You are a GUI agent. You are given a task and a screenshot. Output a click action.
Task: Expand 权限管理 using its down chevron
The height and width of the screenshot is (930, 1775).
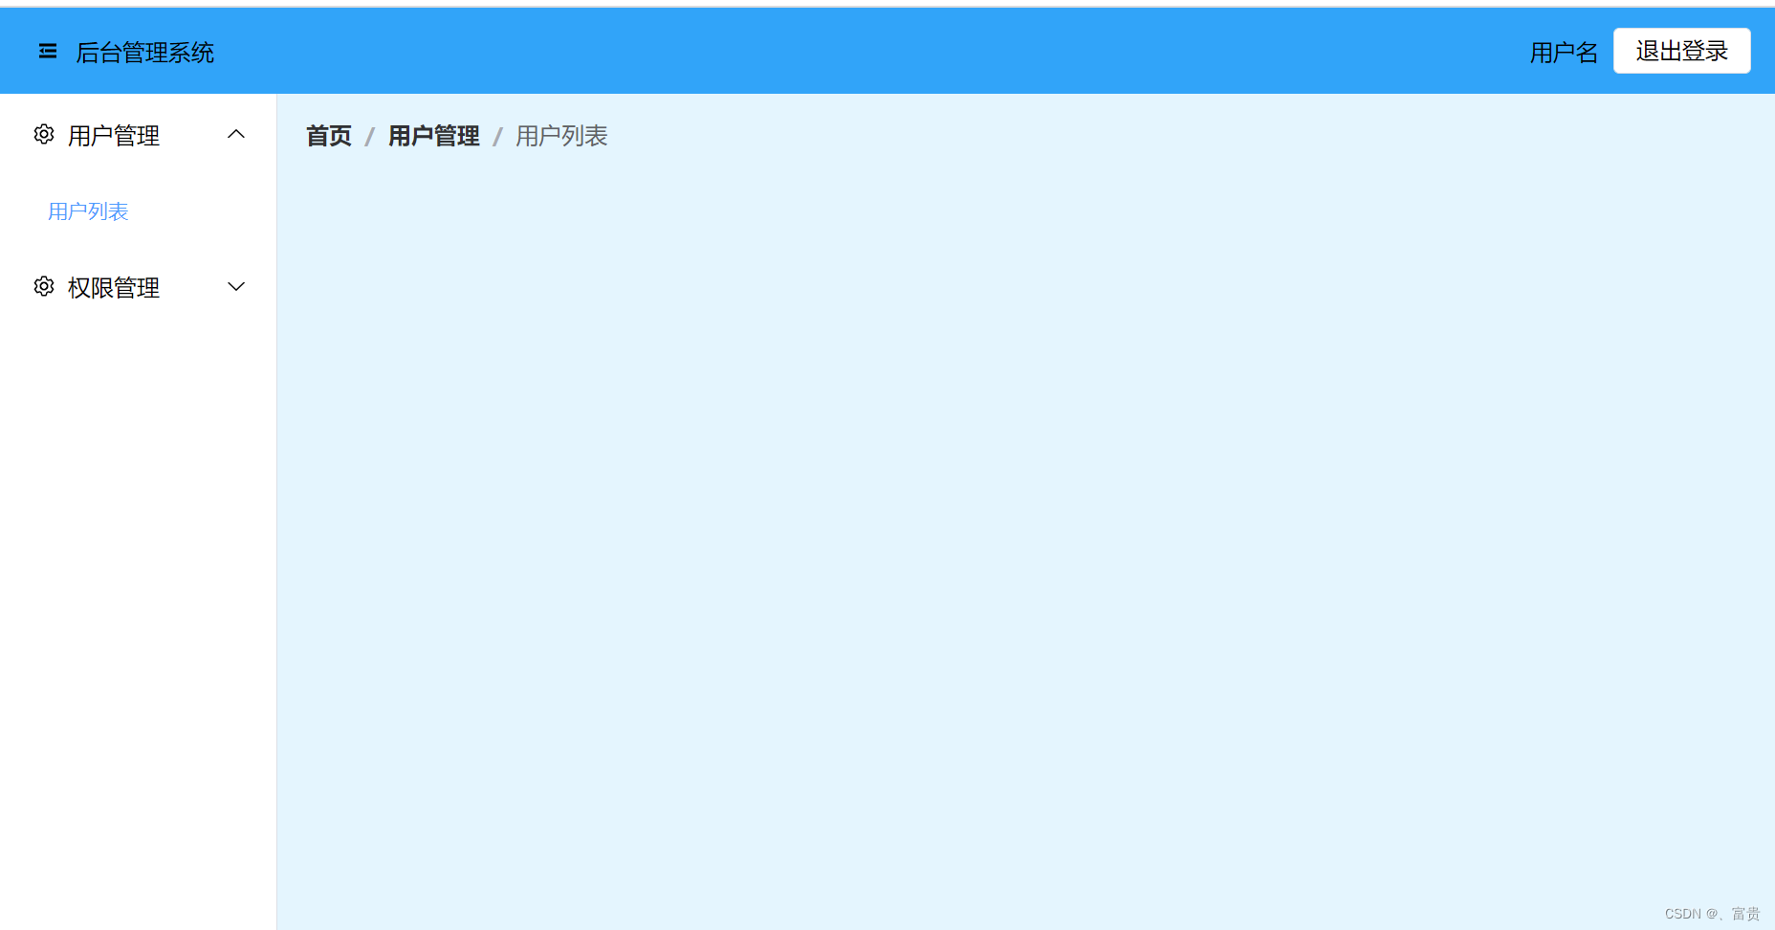236,286
